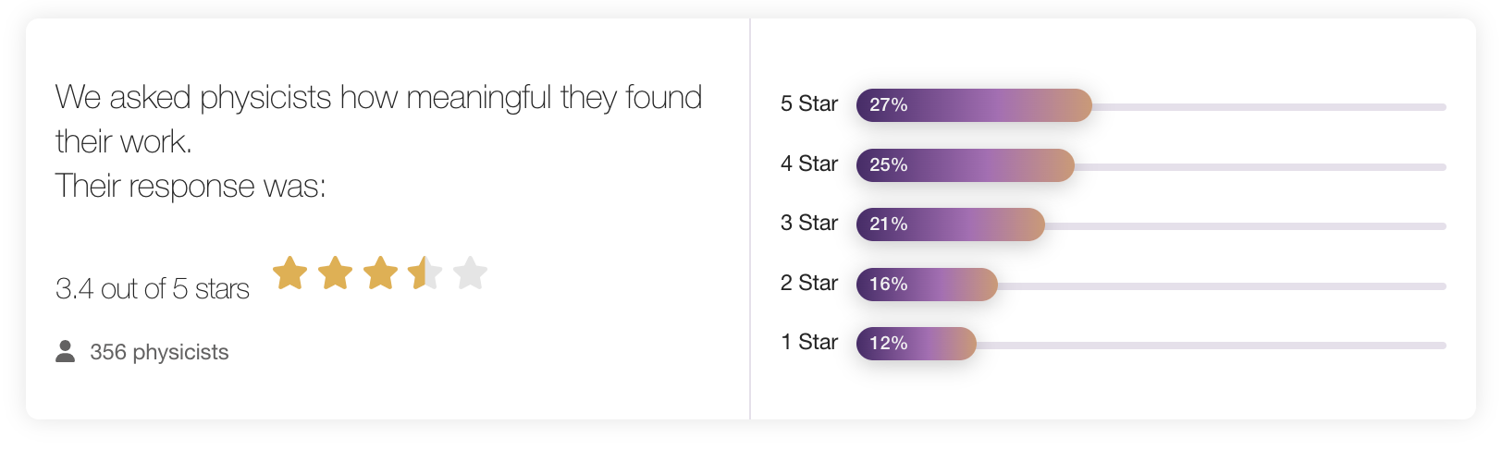
Task: Select the 4 Star label
Action: pyautogui.click(x=809, y=164)
